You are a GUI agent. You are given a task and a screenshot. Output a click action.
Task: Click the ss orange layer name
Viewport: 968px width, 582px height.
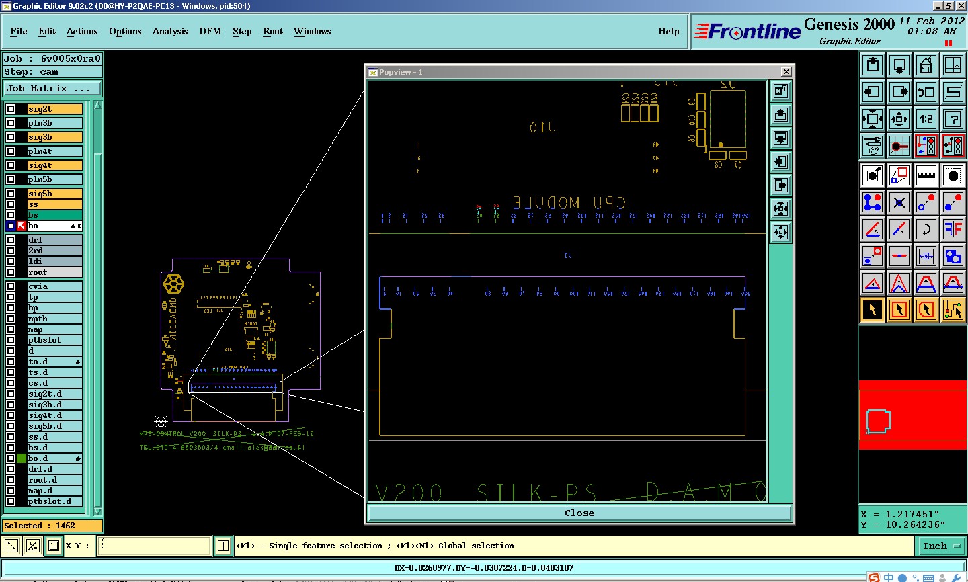[55, 204]
